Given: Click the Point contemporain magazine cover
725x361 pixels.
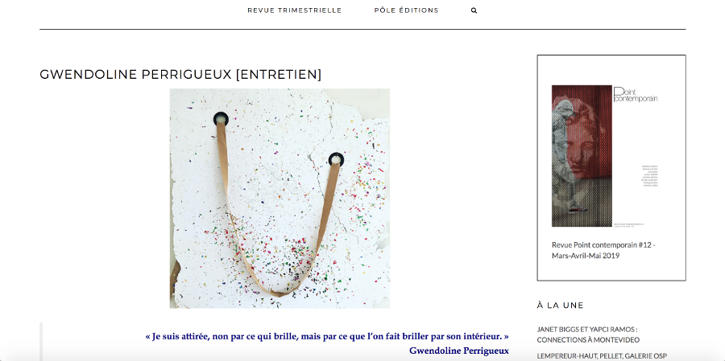Looking at the screenshot, I should click(582, 155).
